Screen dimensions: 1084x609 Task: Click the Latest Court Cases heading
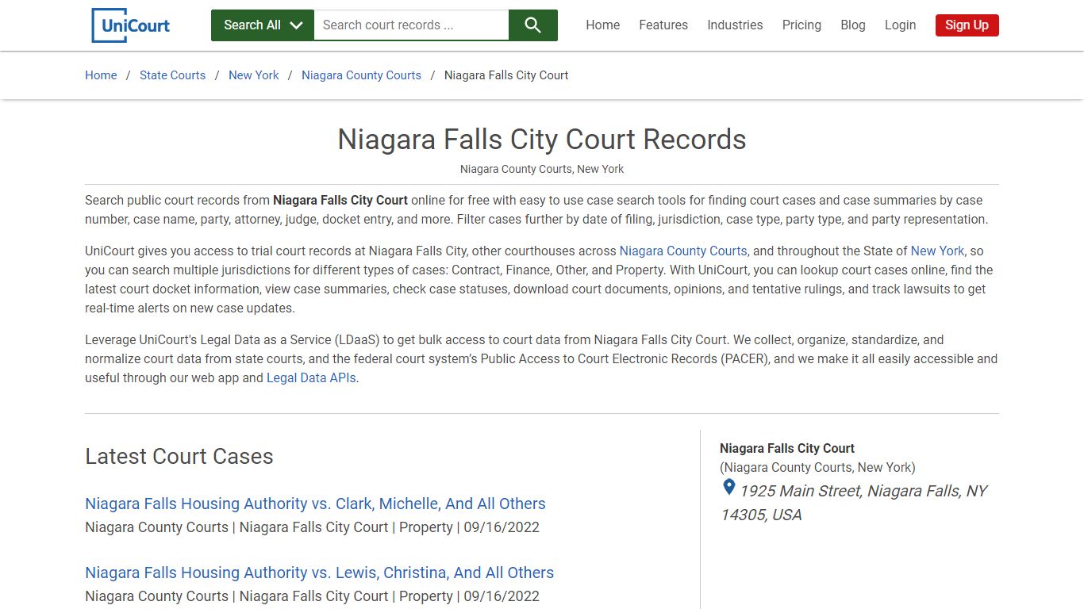[179, 457]
